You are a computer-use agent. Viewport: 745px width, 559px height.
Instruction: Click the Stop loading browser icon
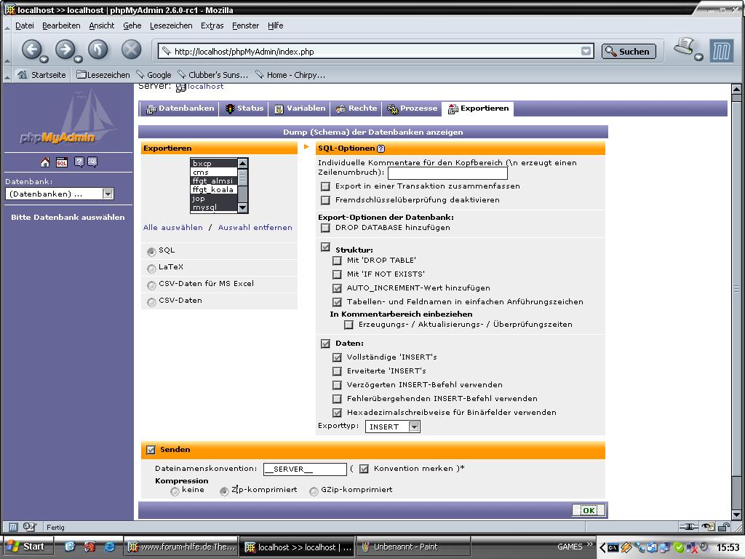pos(131,49)
